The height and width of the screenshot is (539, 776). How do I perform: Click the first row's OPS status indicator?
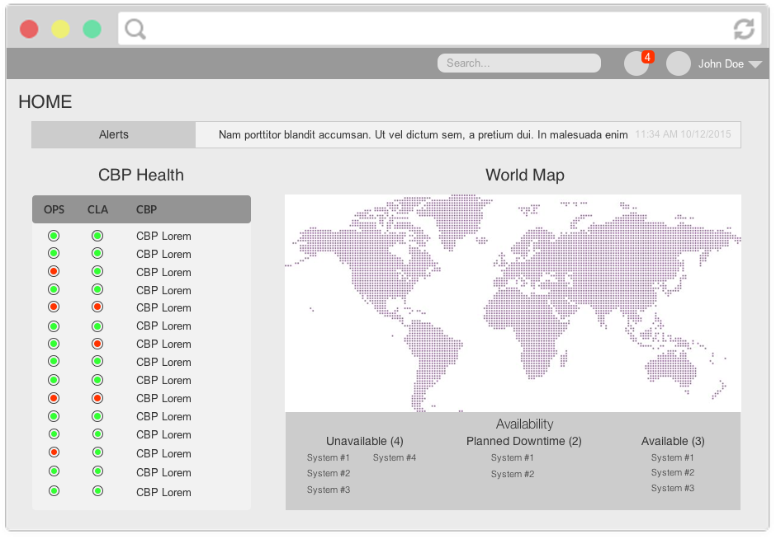tap(54, 236)
